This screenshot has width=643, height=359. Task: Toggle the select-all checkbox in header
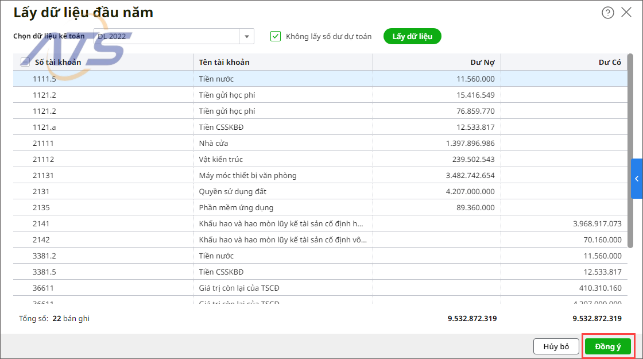coord(25,62)
